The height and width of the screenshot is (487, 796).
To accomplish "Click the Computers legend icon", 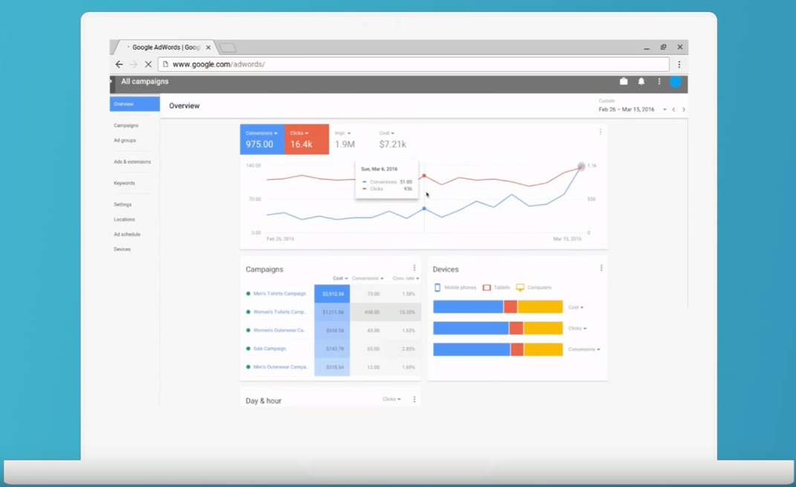I will (x=520, y=288).
